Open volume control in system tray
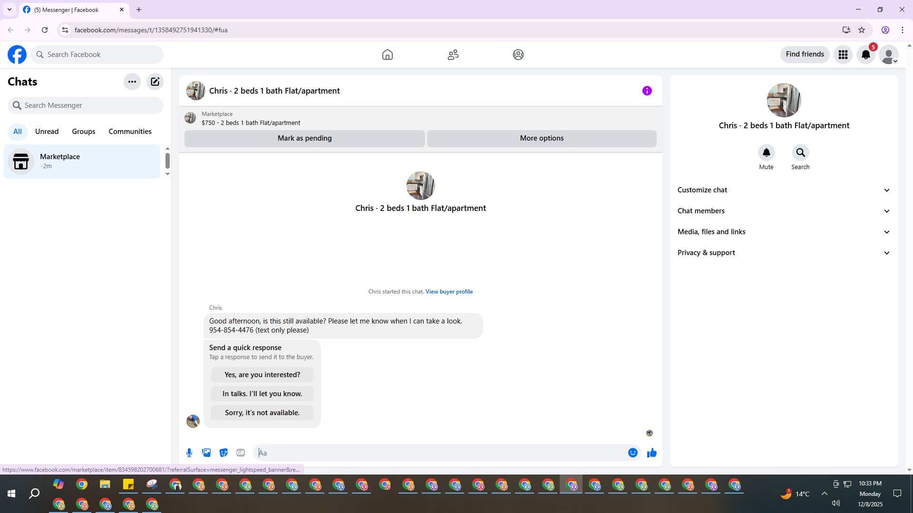913x513 pixels. pyautogui.click(x=836, y=503)
